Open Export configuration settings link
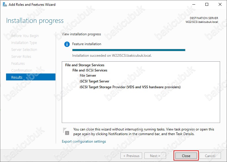Viewport: 227px width, 162px height. pyautogui.click(x=84, y=141)
